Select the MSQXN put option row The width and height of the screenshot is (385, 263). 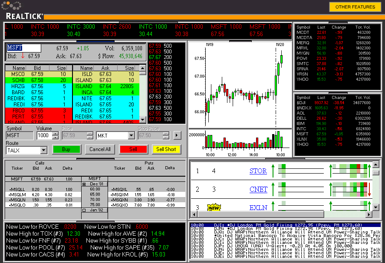click(x=147, y=200)
